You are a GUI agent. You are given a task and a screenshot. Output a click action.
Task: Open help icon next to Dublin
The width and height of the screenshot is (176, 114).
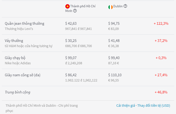click(x=125, y=6)
